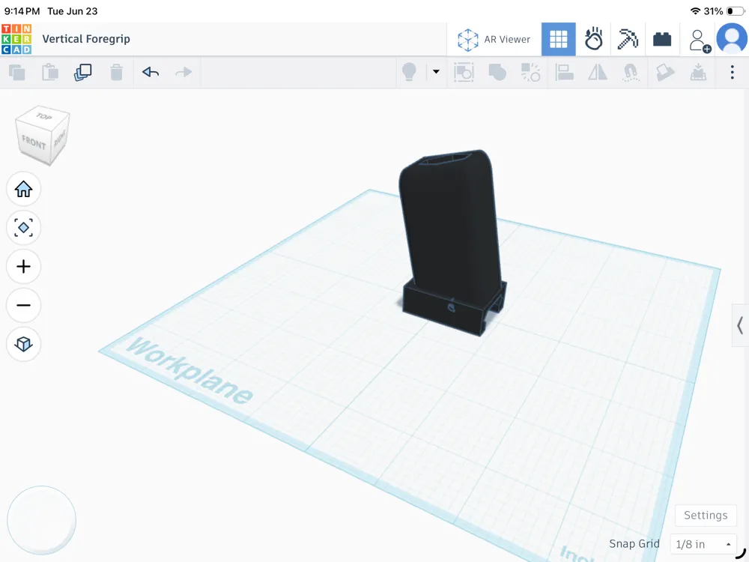This screenshot has width=749, height=562.
Task: Open the user profile avatar
Action: [732, 38]
